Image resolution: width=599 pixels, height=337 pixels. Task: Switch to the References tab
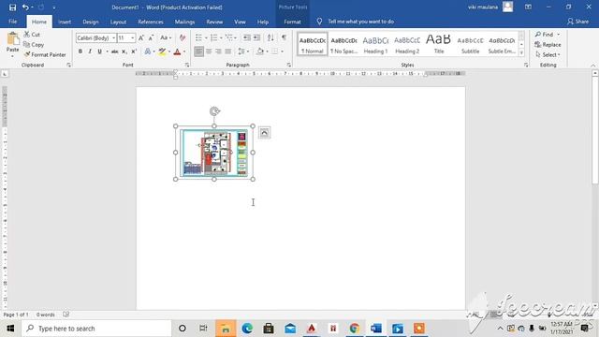pyautogui.click(x=151, y=22)
